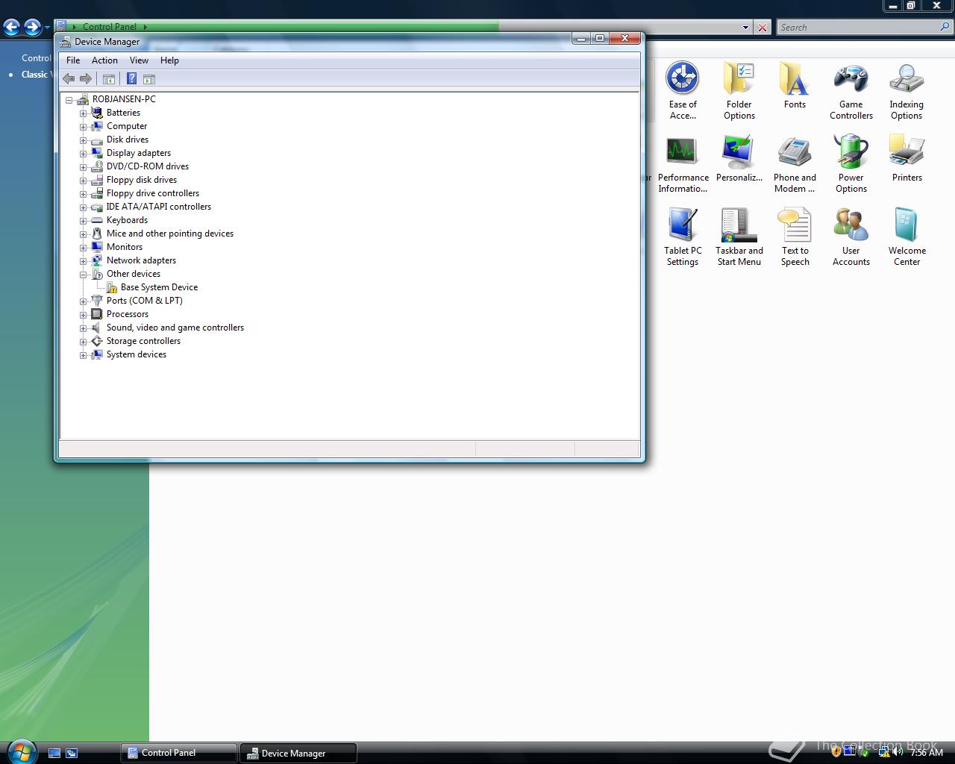Click the Show Desktop quick launch icon
Image resolution: width=955 pixels, height=764 pixels.
(54, 754)
